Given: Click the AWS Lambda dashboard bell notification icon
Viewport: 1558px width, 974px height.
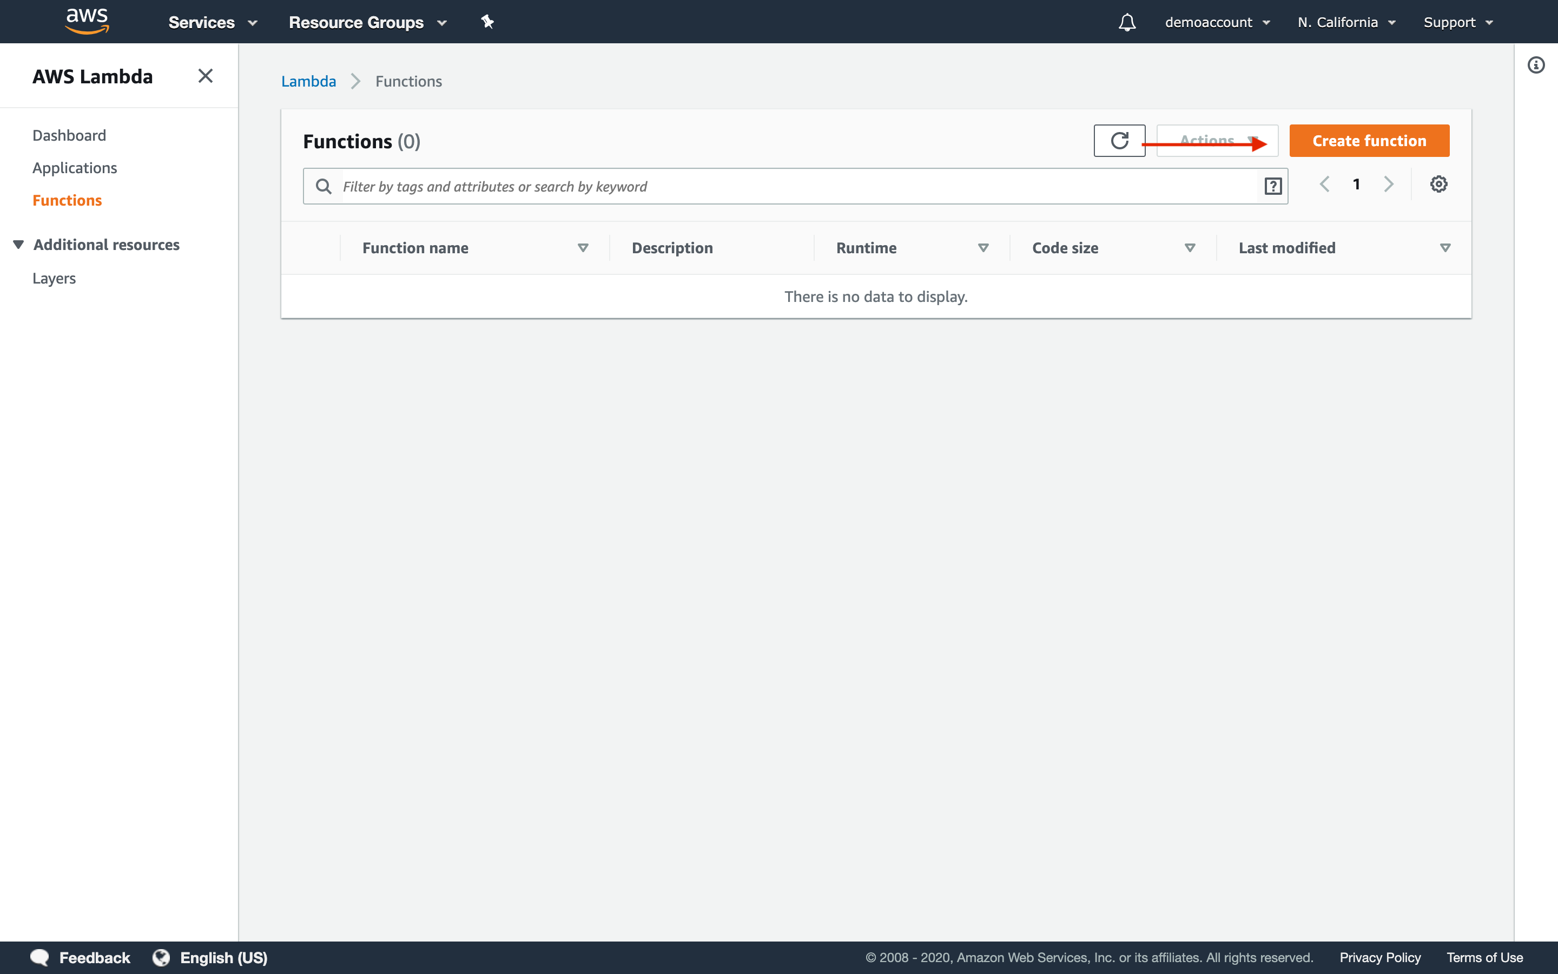Looking at the screenshot, I should click(x=1125, y=21).
